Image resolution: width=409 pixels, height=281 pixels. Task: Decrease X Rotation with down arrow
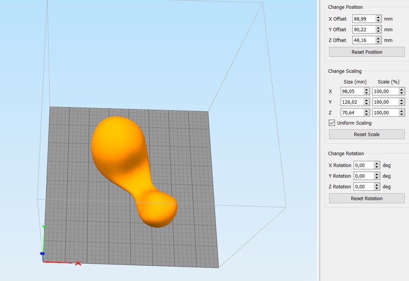click(377, 167)
